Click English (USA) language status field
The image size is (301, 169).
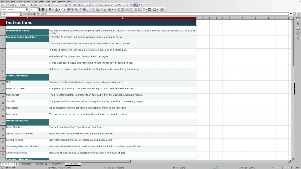coord(179,168)
